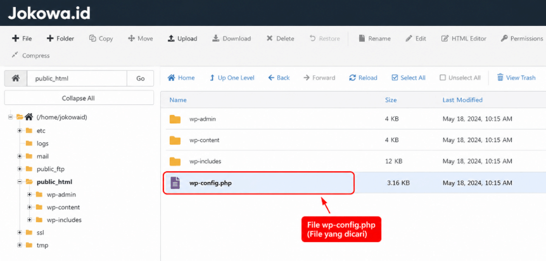
Task: Select tmp in the folder tree
Action: (x=42, y=245)
